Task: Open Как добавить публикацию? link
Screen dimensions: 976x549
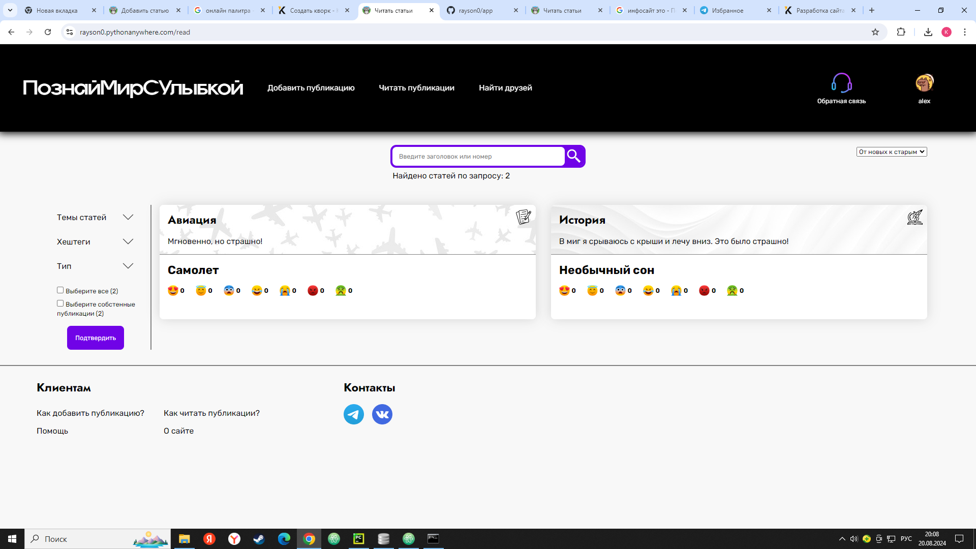Action: click(x=90, y=413)
